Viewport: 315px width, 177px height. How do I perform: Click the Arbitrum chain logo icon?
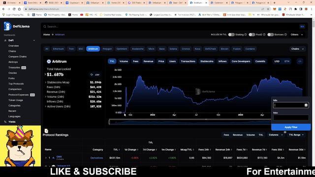49,61
